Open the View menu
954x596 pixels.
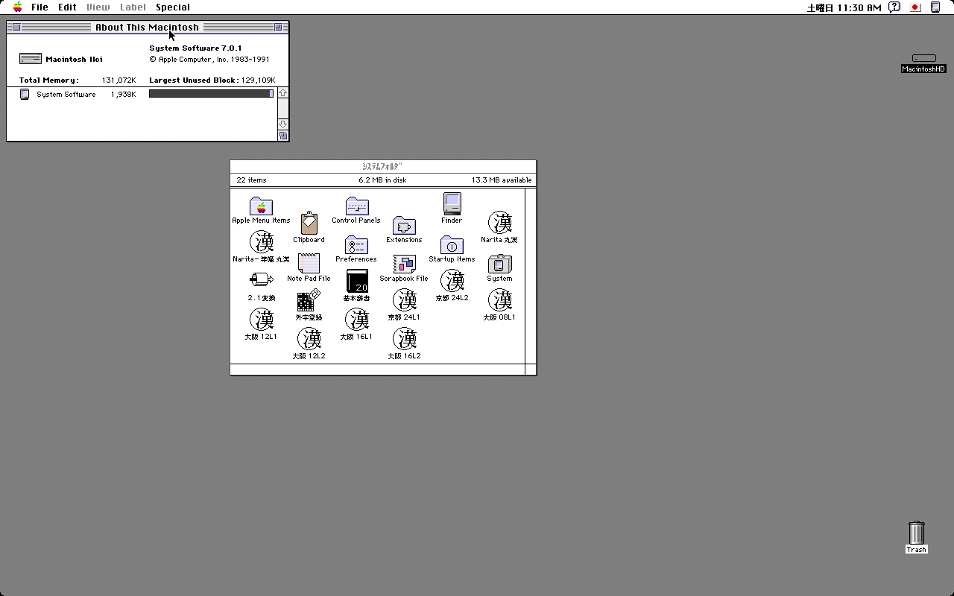click(x=98, y=7)
